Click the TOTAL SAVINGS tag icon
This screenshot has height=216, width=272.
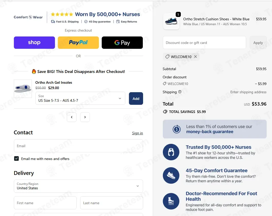(165, 112)
